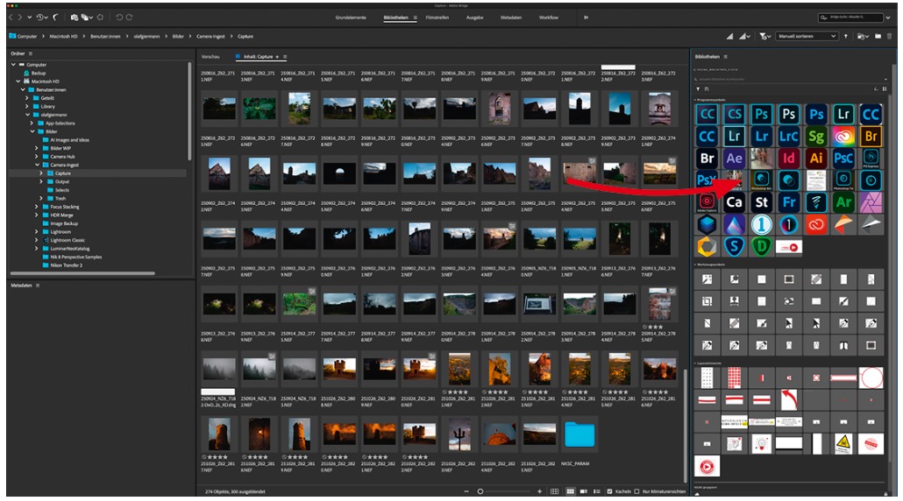Select the Illustrator Ai icon in Bibliotheken
The image size is (903, 501).
(x=816, y=159)
